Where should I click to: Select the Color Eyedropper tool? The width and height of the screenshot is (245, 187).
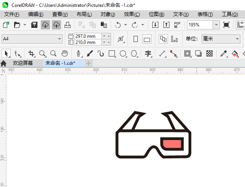click(x=224, y=53)
